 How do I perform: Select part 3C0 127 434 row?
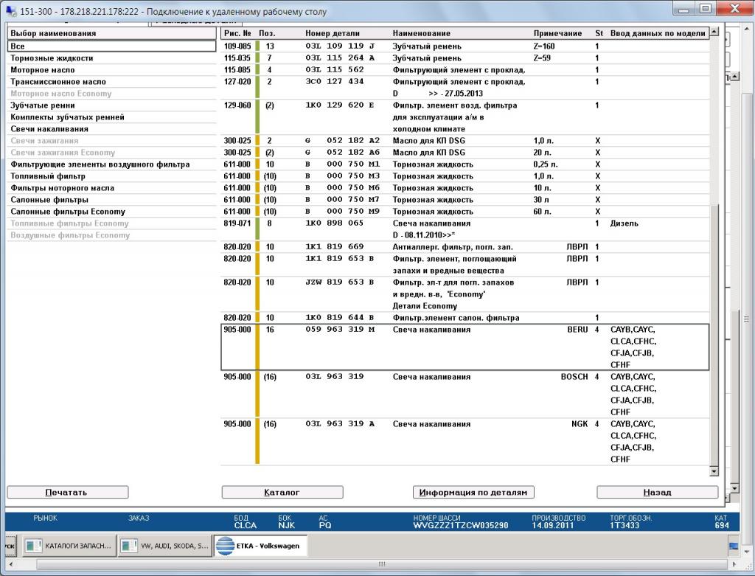tap(465, 88)
